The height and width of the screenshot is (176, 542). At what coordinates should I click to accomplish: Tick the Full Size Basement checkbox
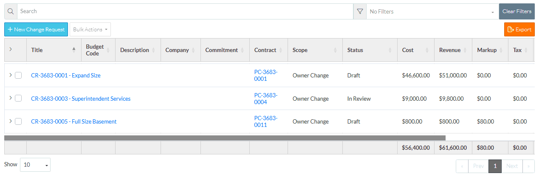18,121
